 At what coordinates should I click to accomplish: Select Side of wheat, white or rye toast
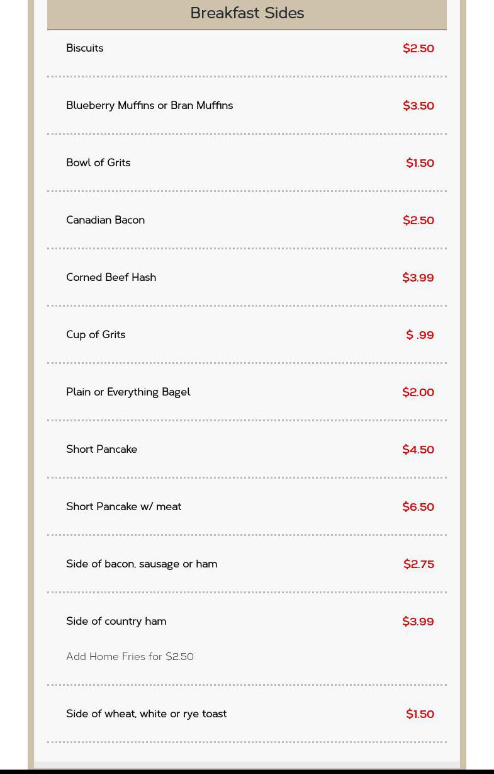(x=146, y=714)
